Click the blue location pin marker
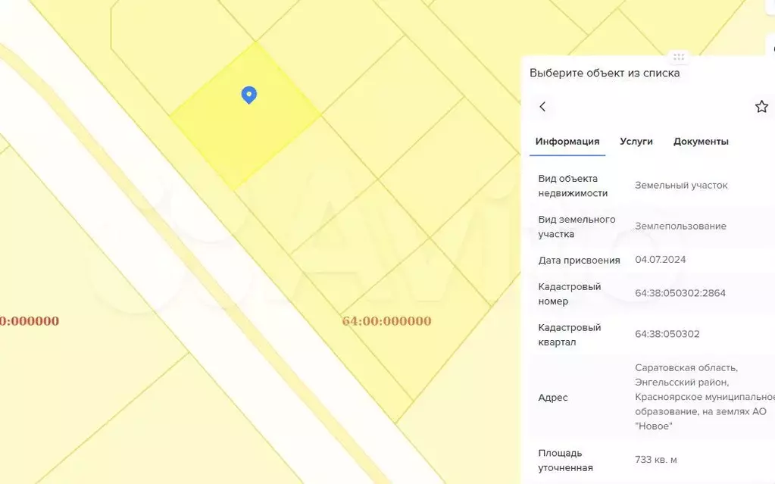This screenshot has height=484, width=775. click(248, 95)
